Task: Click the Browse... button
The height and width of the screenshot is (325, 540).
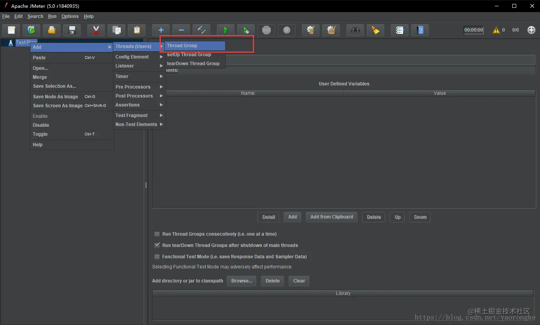Action: pos(242,281)
